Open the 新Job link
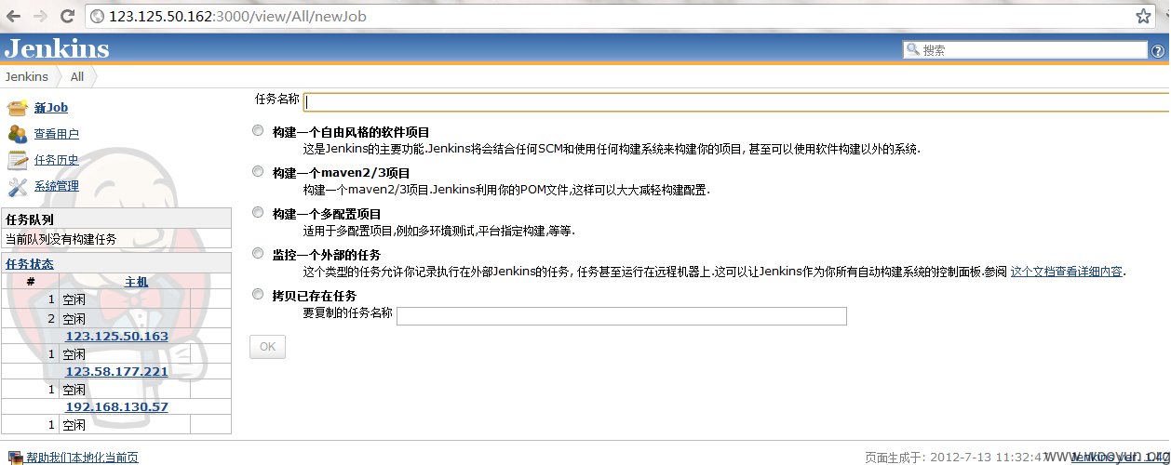The image size is (1171, 465). [x=51, y=108]
